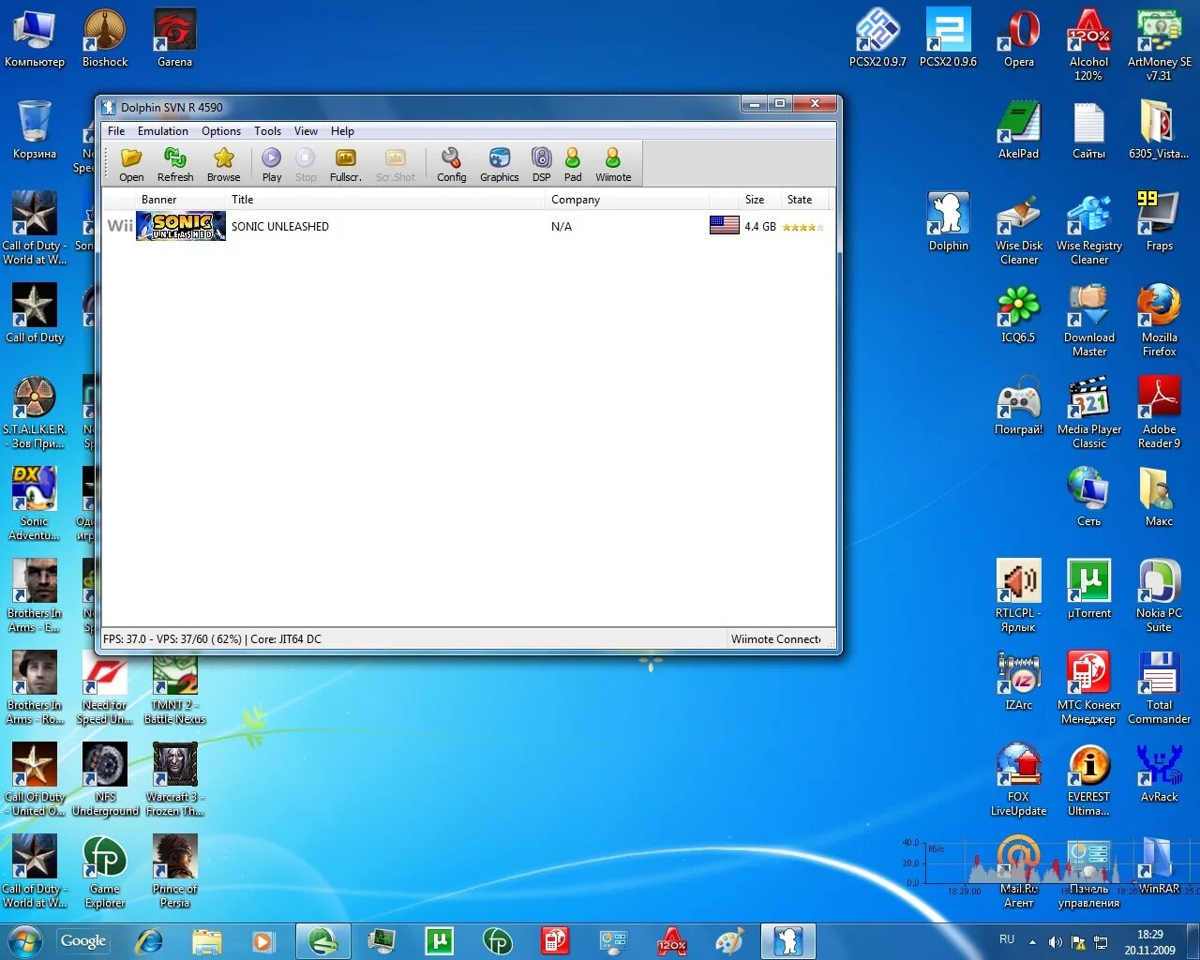Click the star rating in State column
The image size is (1200, 960).
pyautogui.click(x=802, y=227)
